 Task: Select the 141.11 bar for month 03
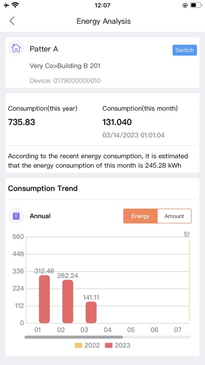[91, 313]
